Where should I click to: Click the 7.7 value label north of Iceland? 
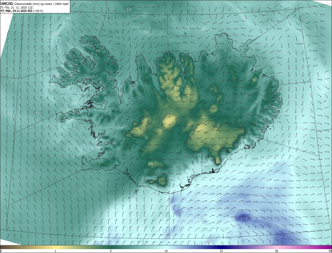click(x=146, y=32)
